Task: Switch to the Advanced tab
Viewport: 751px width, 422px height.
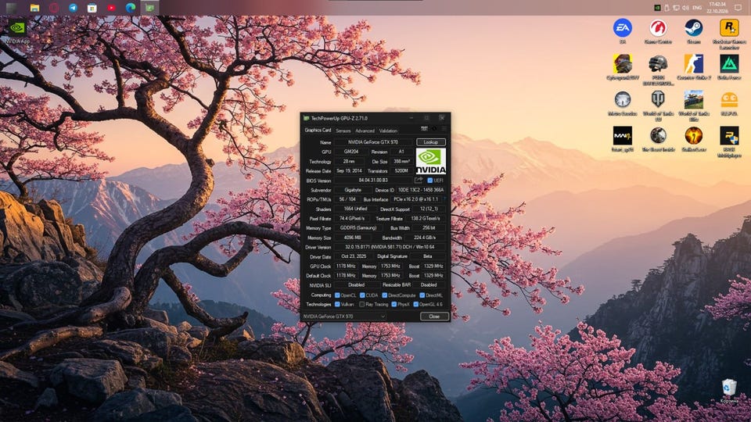Action: click(365, 131)
